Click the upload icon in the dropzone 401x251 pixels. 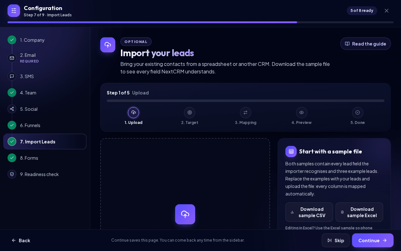pyautogui.click(x=185, y=214)
